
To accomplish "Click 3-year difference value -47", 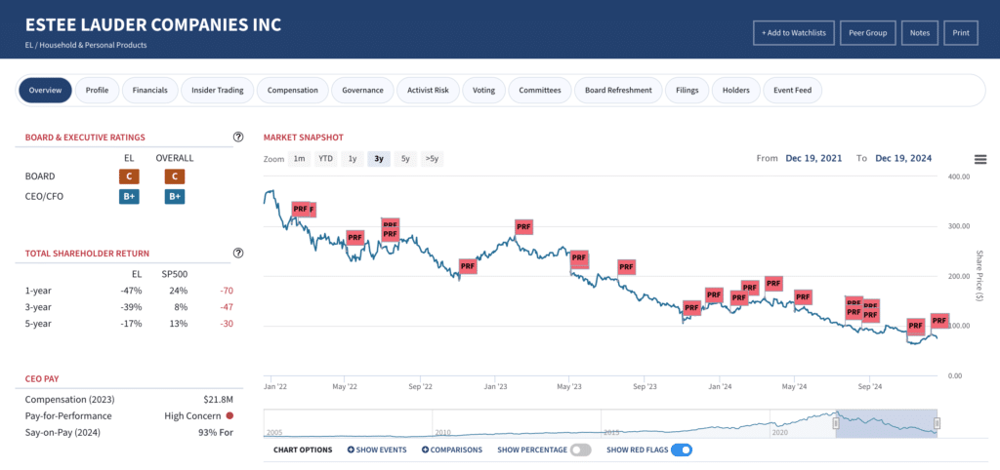I will click(226, 307).
